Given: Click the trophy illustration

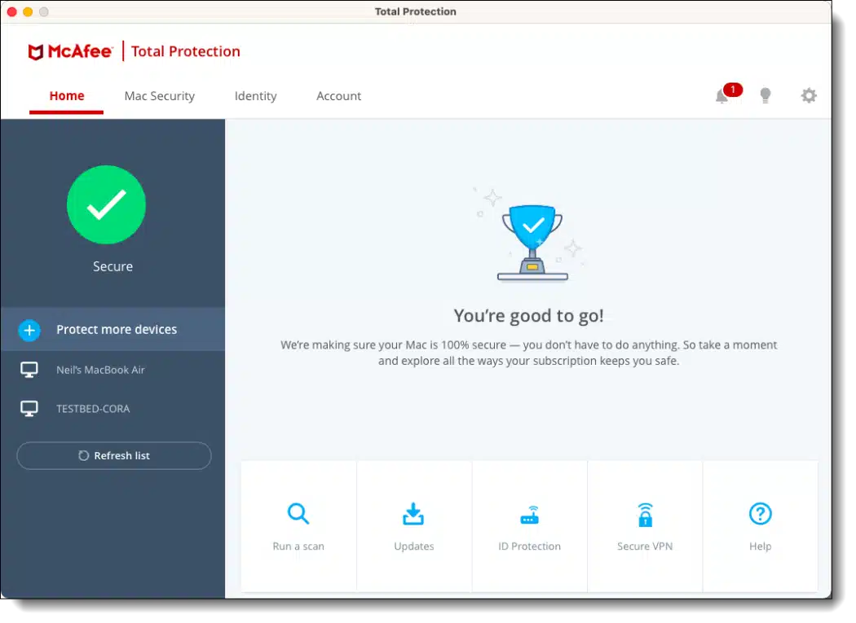Looking at the screenshot, I should (532, 242).
